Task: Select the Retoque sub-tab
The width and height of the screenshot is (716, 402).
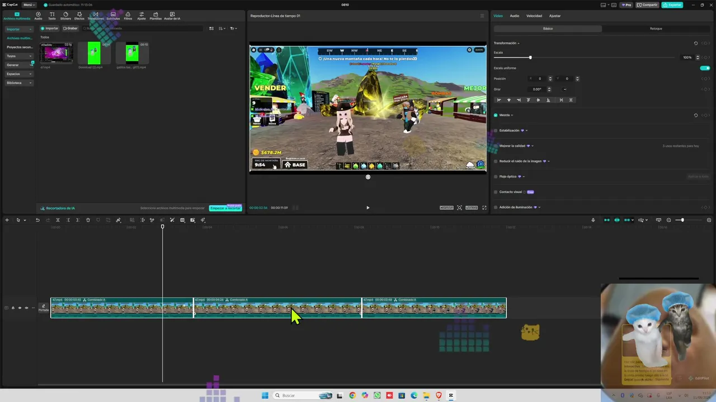Action: coord(656,28)
